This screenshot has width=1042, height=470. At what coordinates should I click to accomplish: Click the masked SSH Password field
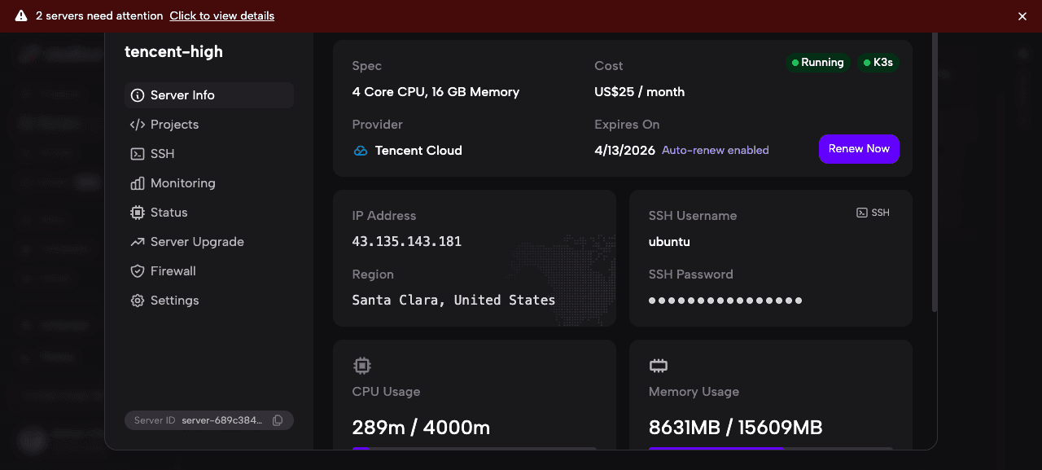point(725,301)
